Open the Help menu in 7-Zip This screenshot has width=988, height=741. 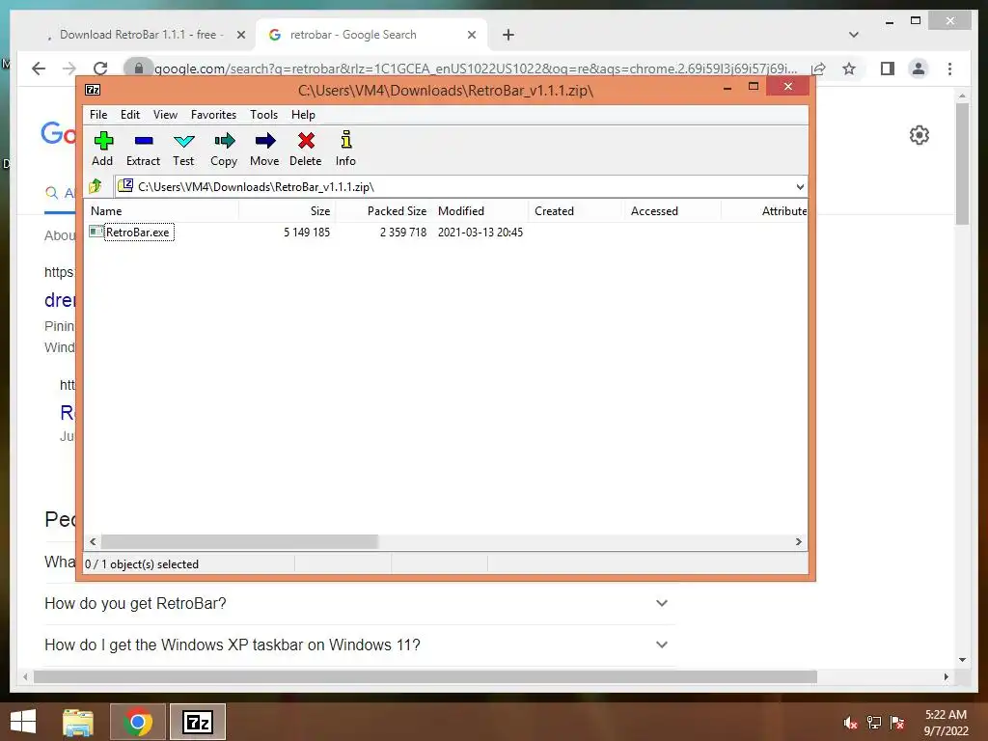click(x=303, y=115)
